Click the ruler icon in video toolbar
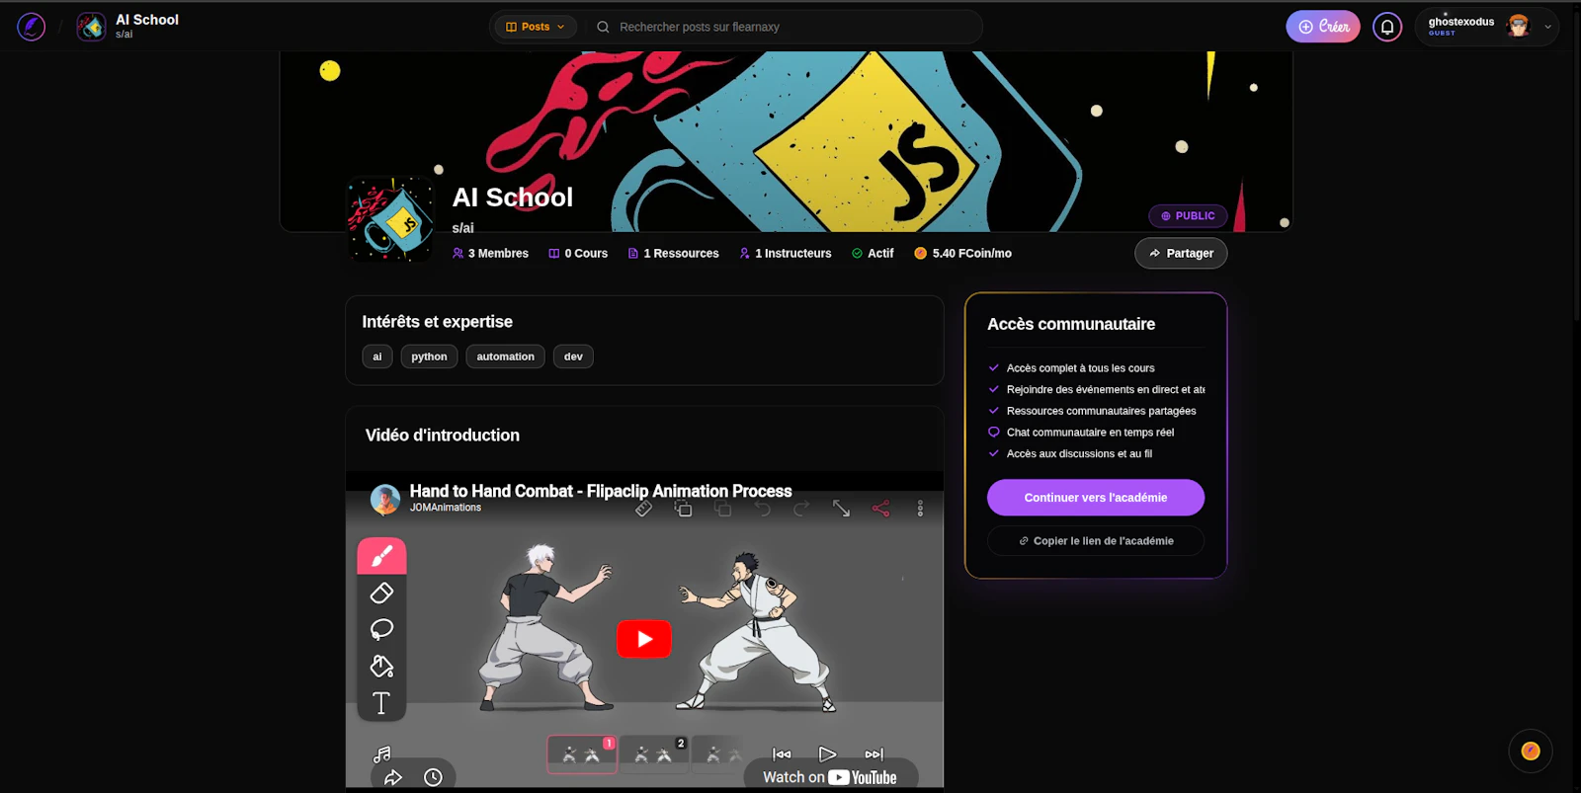 (x=643, y=509)
